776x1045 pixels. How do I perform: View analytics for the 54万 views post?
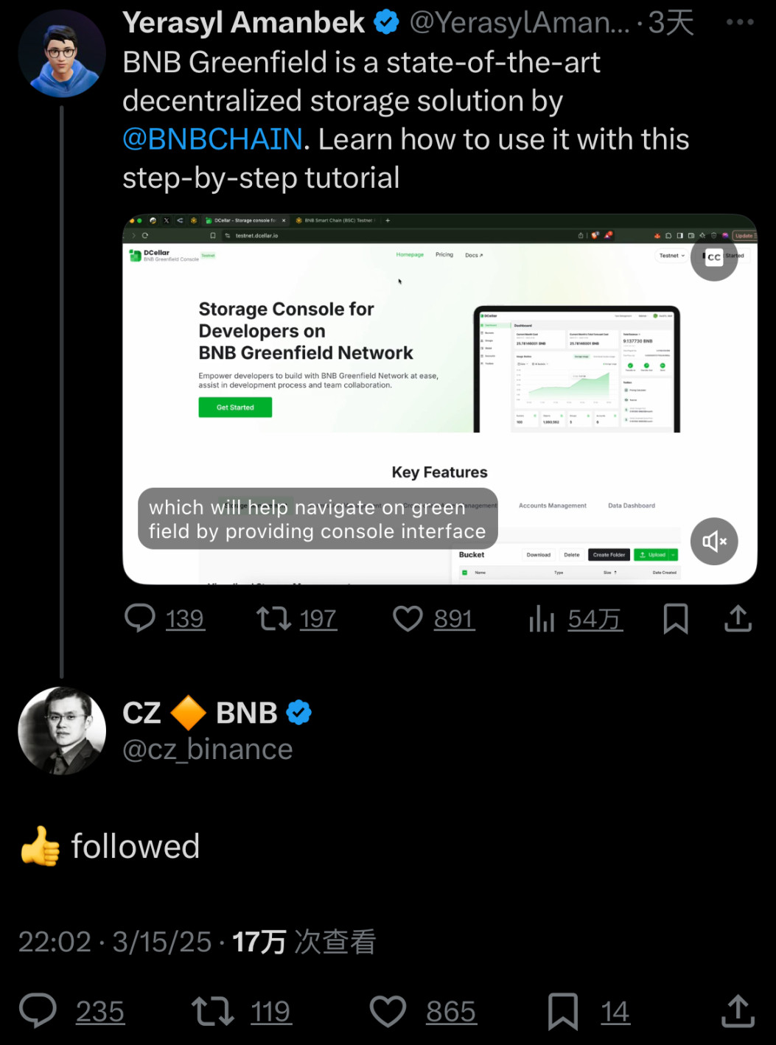click(x=542, y=618)
